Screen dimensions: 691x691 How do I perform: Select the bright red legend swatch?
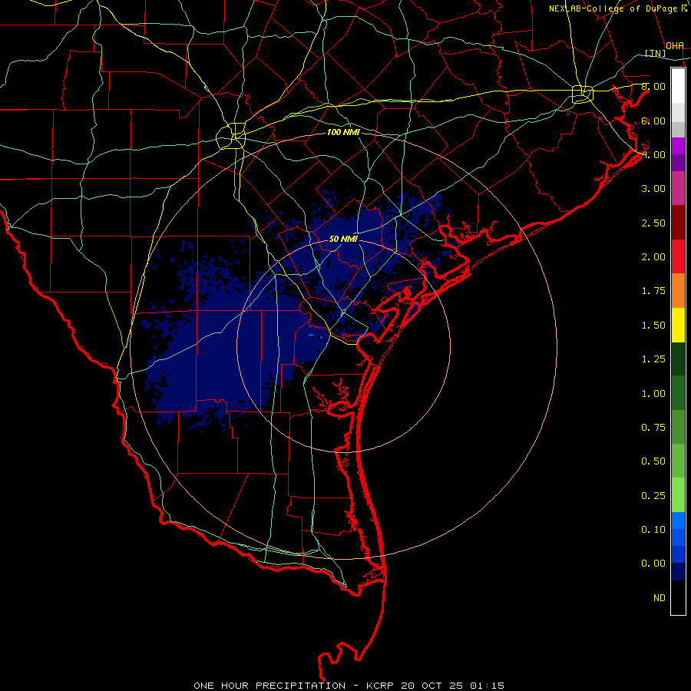coord(678,256)
